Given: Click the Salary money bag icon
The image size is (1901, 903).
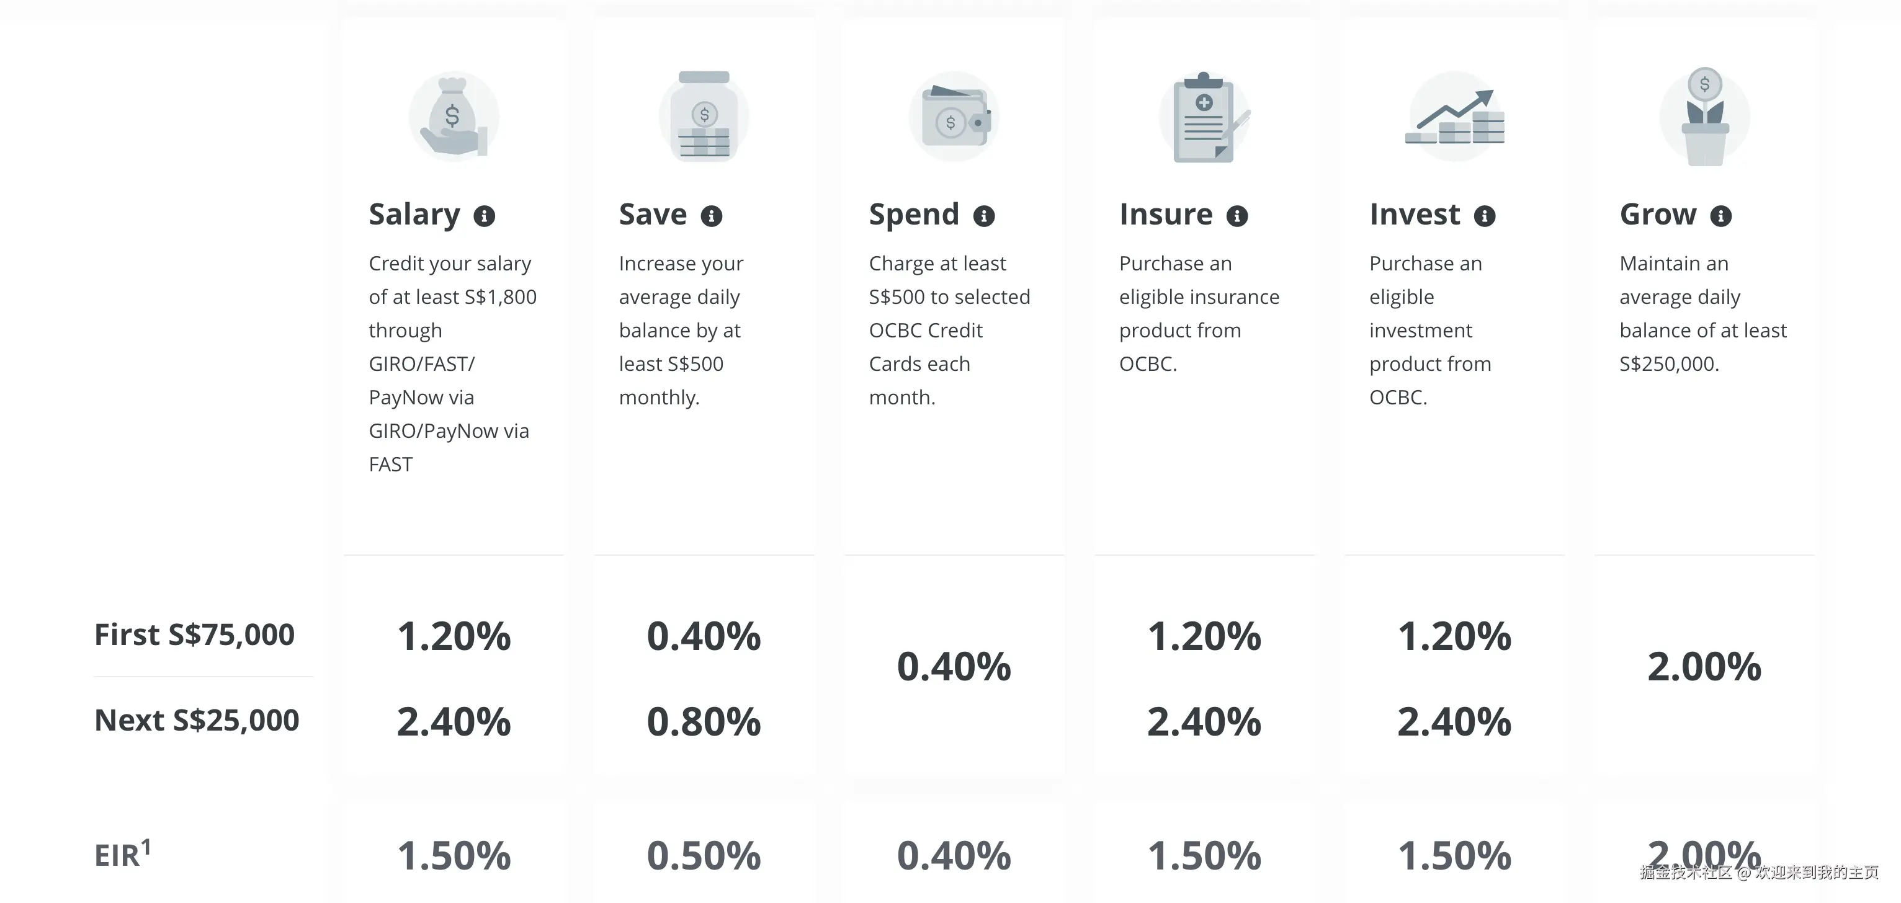Looking at the screenshot, I should [x=454, y=117].
